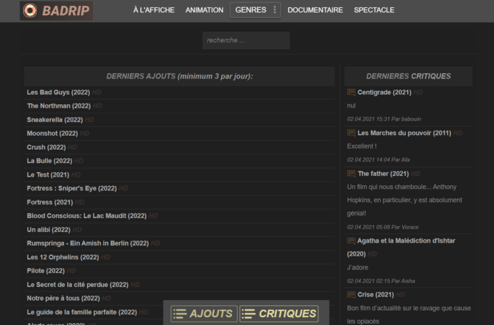Expand the GENRES dropdown menu
Image resolution: width=494 pixels, height=325 pixels.
pyautogui.click(x=255, y=10)
